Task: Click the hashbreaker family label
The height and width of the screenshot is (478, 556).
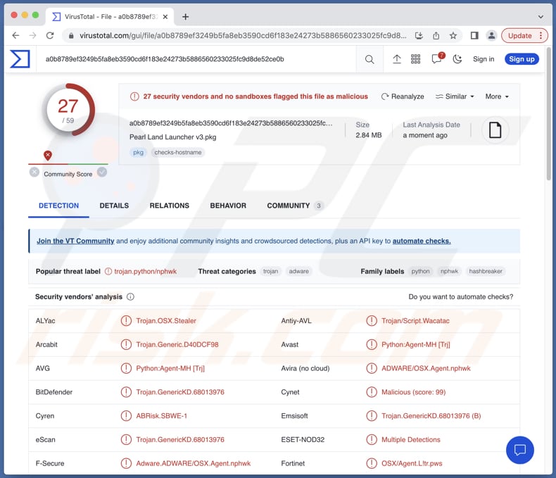Action: click(x=486, y=271)
